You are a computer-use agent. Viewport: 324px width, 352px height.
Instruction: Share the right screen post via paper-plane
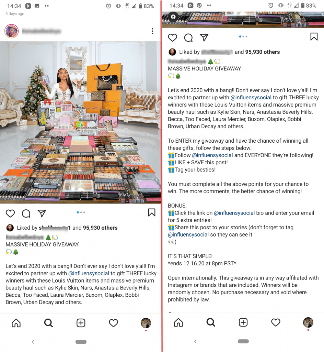[x=204, y=37]
